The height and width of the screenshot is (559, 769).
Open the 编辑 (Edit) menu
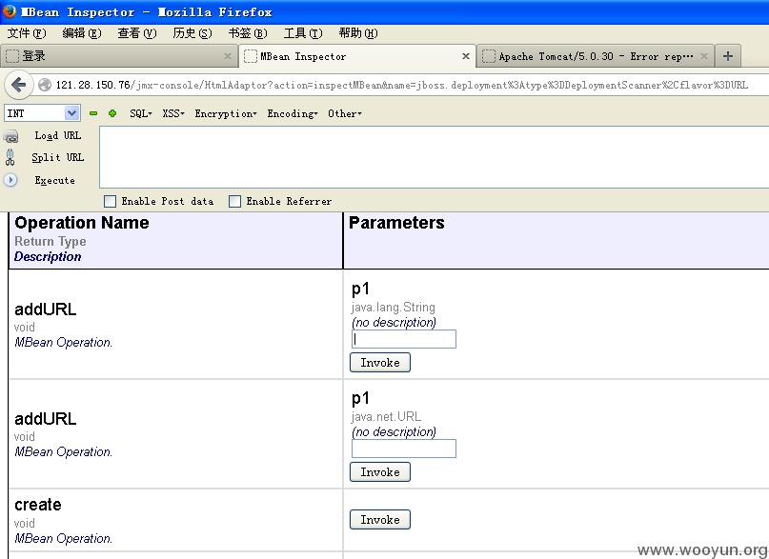pos(82,33)
